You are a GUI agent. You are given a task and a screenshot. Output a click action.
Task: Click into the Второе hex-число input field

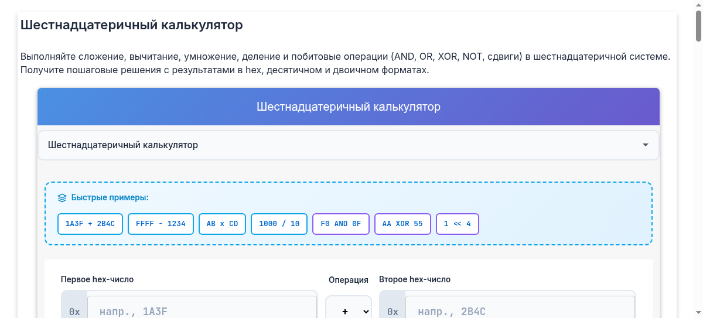(x=520, y=310)
